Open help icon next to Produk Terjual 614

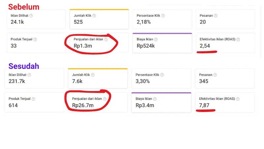(x=33, y=99)
